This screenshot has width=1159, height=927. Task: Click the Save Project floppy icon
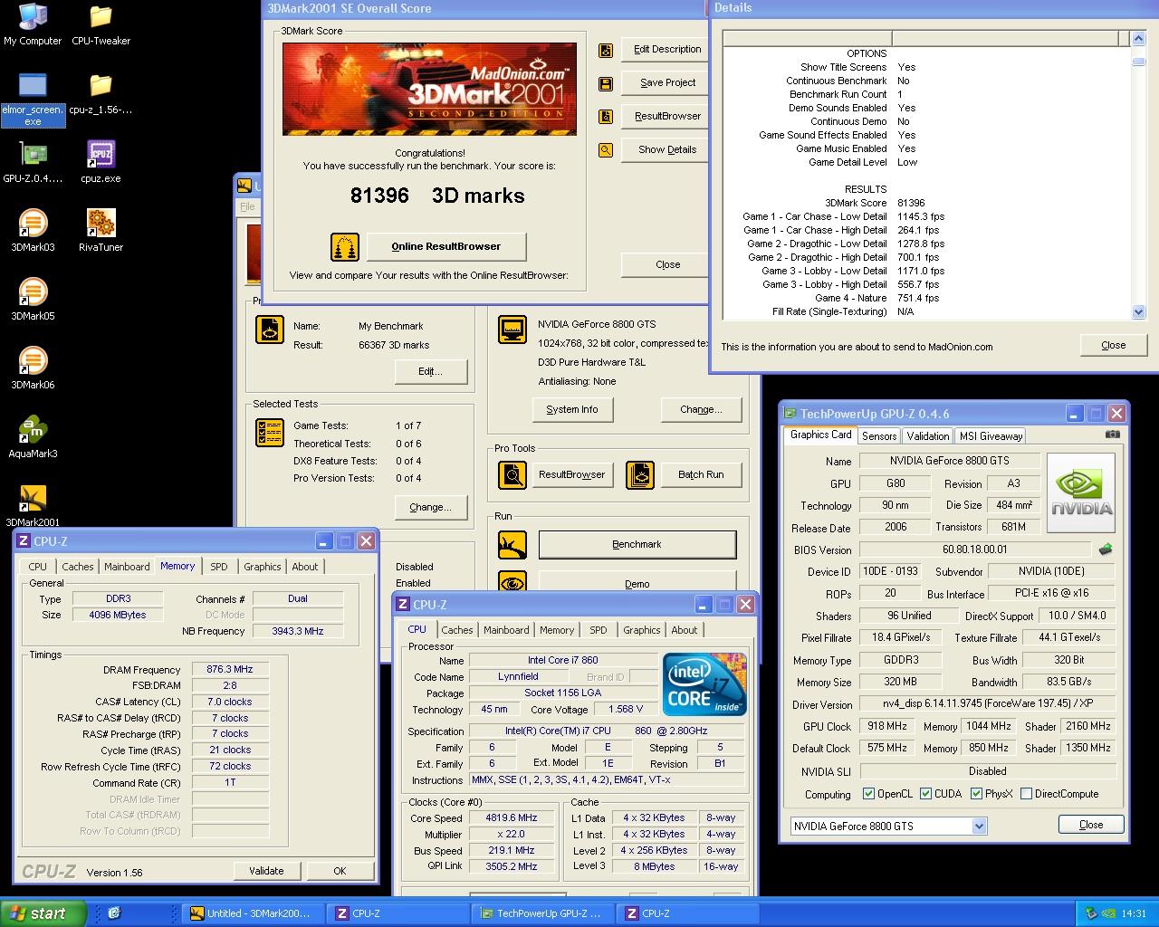[x=606, y=83]
